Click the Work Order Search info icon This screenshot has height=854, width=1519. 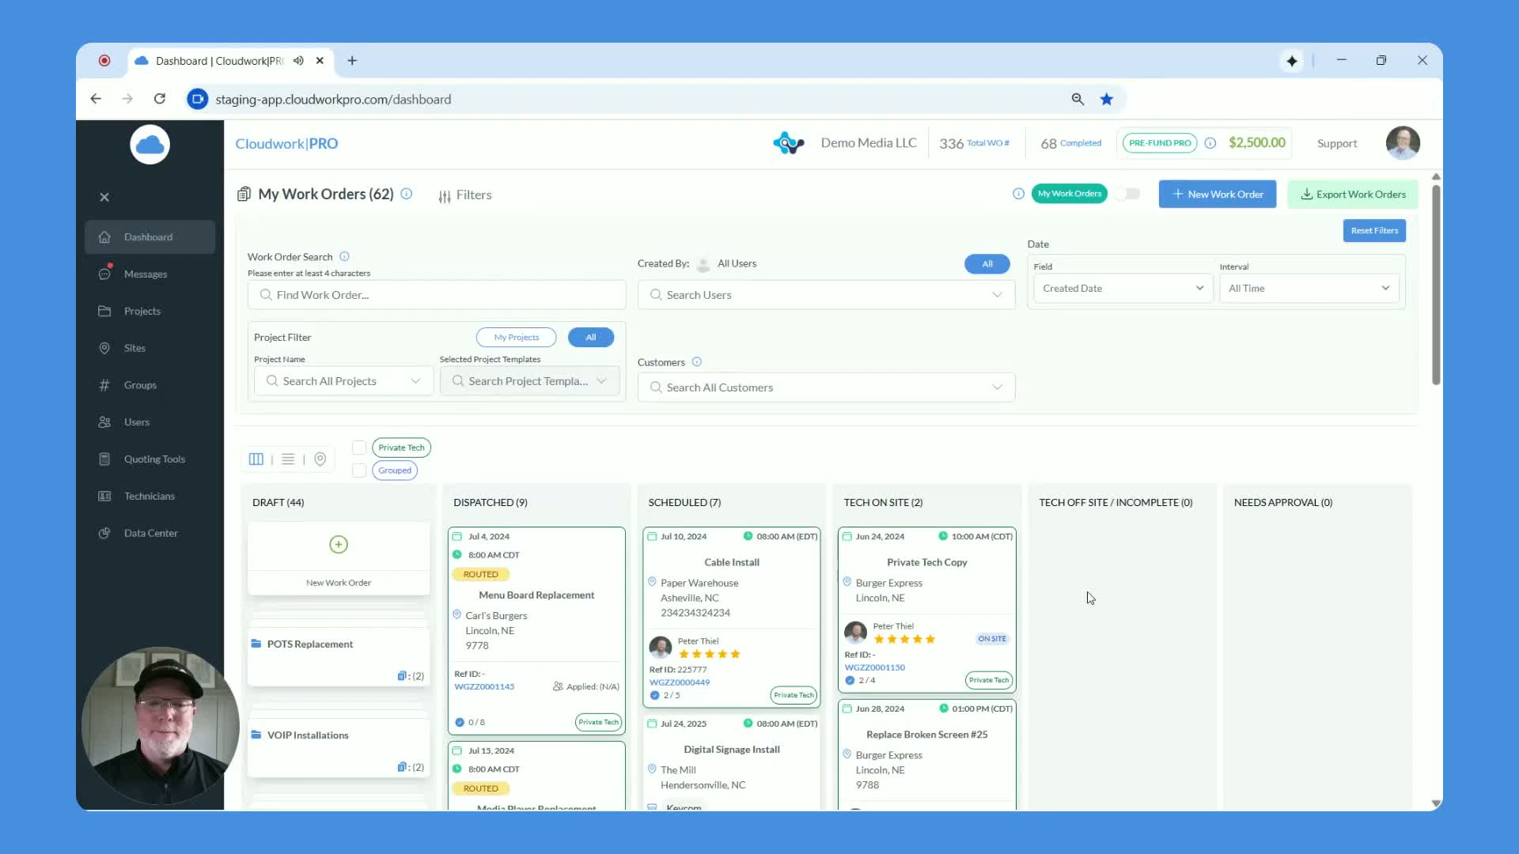(344, 256)
